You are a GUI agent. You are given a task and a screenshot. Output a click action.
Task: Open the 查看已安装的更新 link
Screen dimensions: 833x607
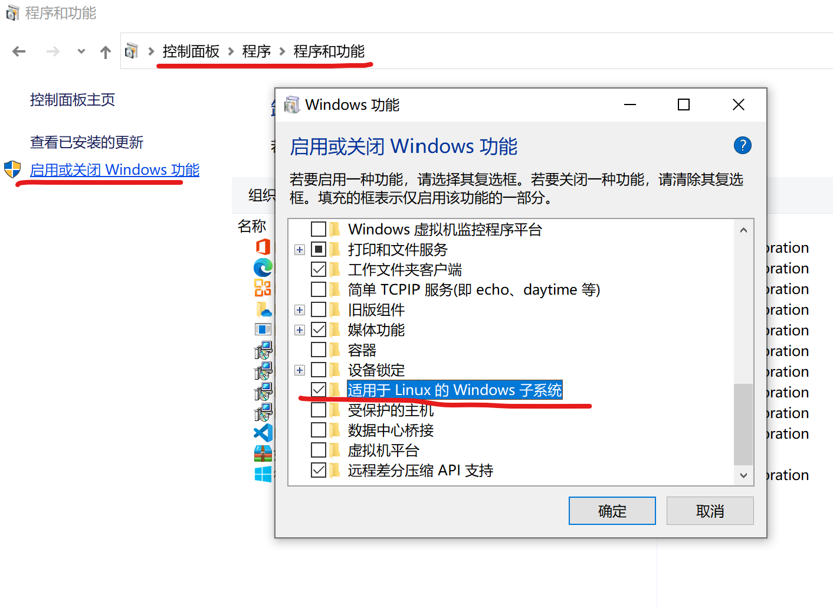coord(87,142)
